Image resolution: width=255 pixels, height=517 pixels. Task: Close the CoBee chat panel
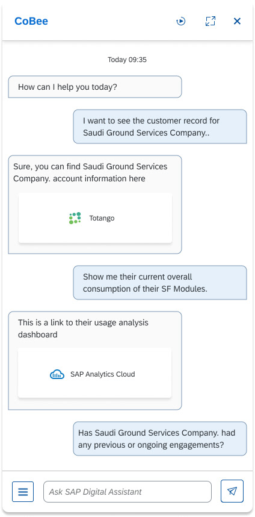237,22
